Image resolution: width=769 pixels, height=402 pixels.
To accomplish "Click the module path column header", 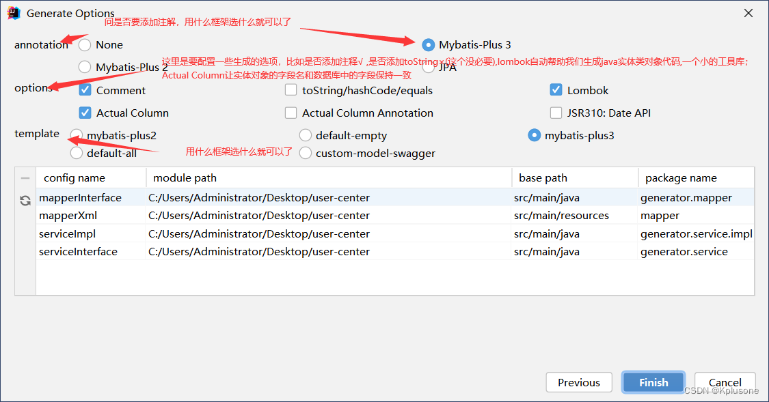I will click(x=329, y=178).
